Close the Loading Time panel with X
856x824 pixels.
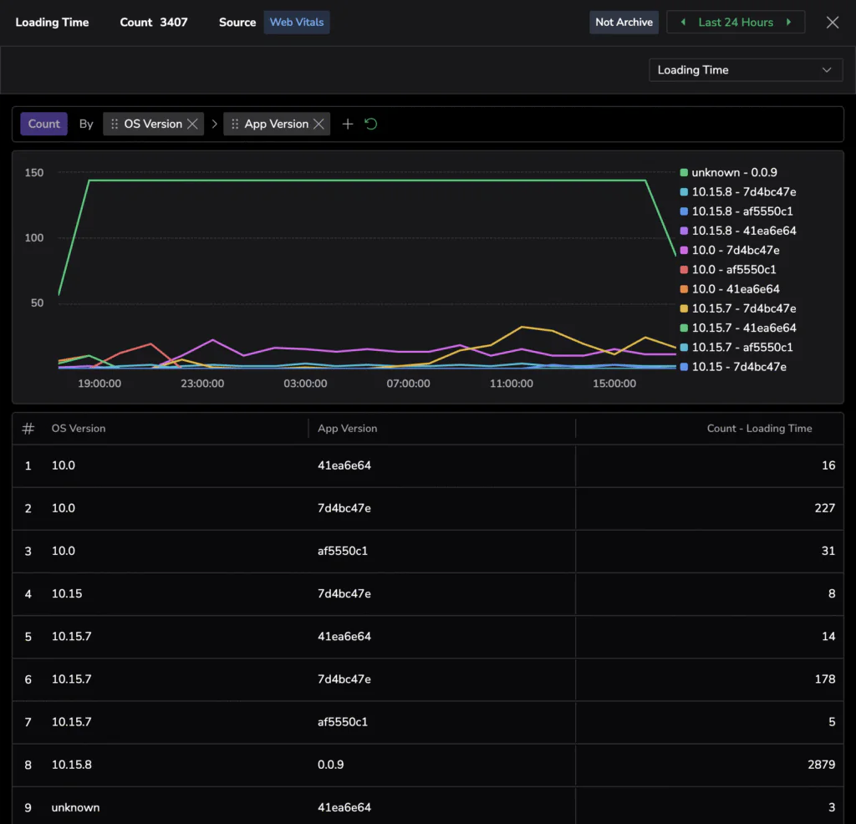832,23
